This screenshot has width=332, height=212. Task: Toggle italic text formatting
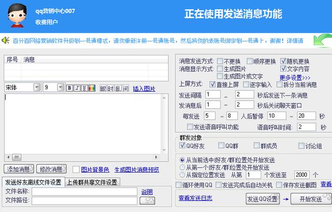[77, 88]
